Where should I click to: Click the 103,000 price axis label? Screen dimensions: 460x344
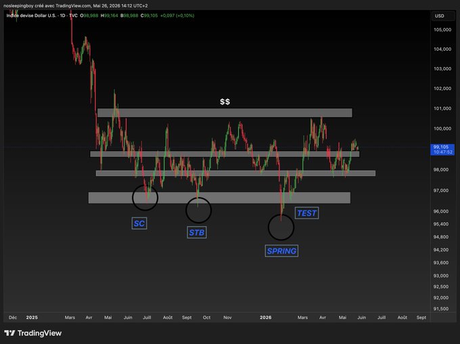click(442, 69)
